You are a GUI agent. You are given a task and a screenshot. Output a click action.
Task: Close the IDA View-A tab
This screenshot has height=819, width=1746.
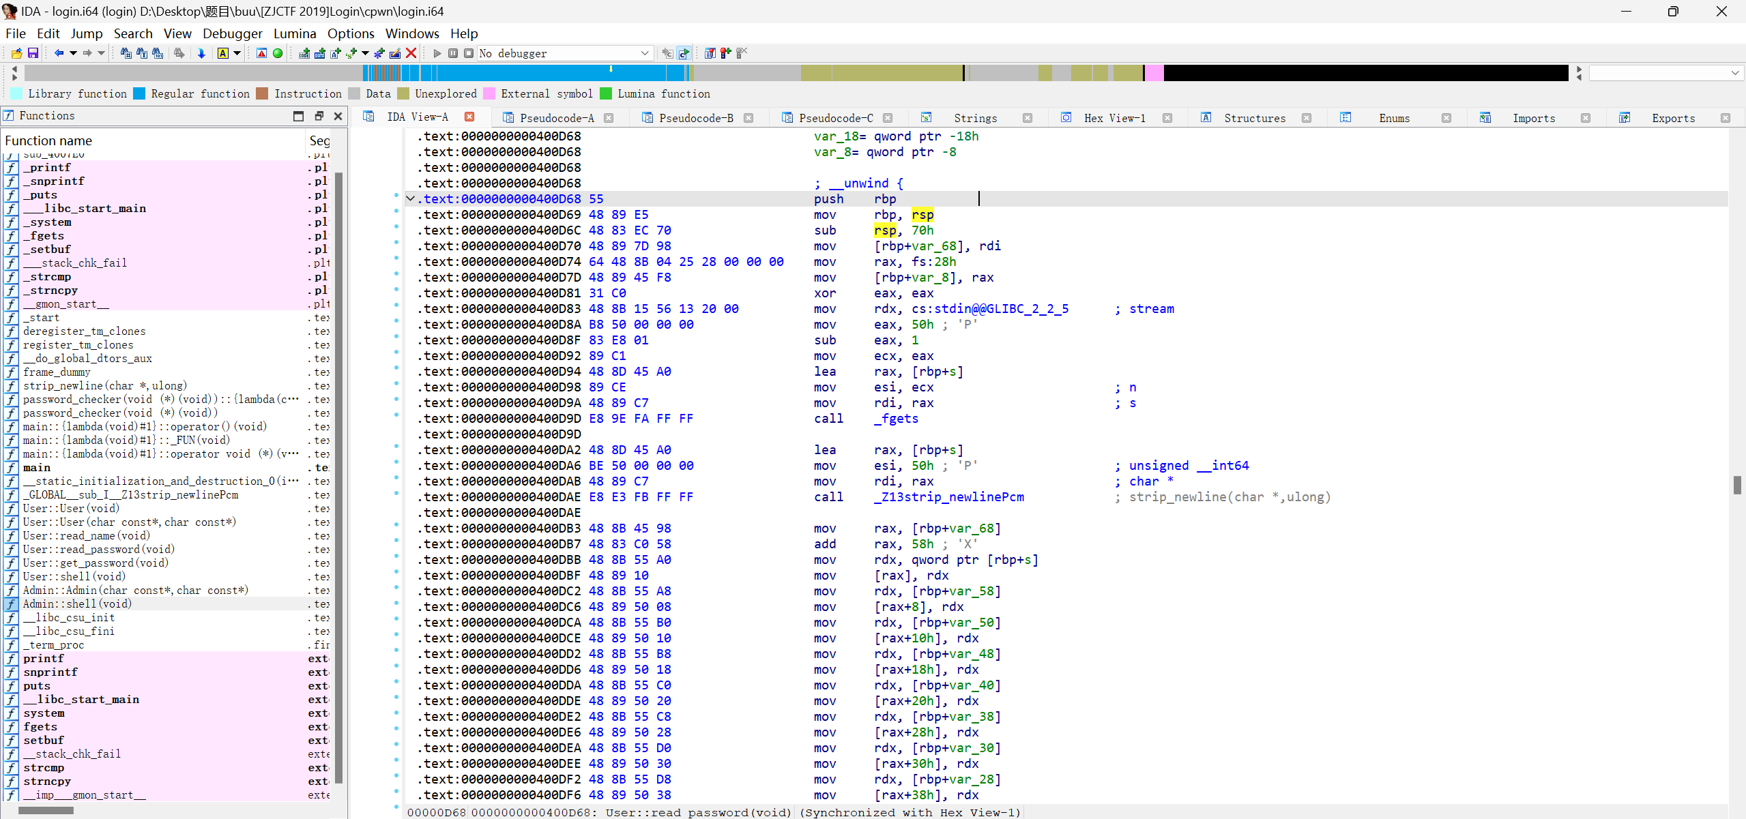(x=469, y=117)
